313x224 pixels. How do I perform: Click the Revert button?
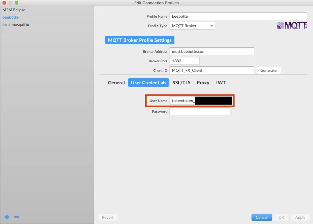pyautogui.click(x=108, y=217)
